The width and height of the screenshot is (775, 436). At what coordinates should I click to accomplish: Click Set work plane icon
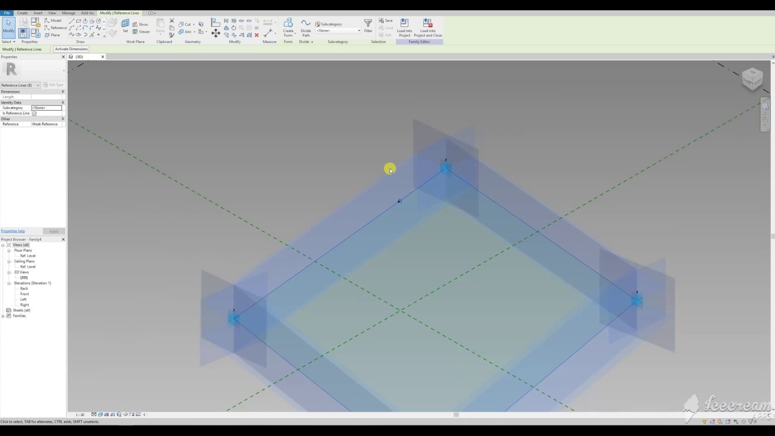point(125,25)
